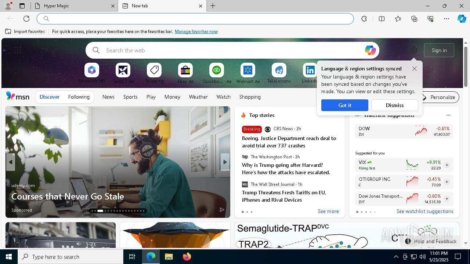The height and width of the screenshot is (264, 470).
Task: Refresh the current page
Action: 26,19
